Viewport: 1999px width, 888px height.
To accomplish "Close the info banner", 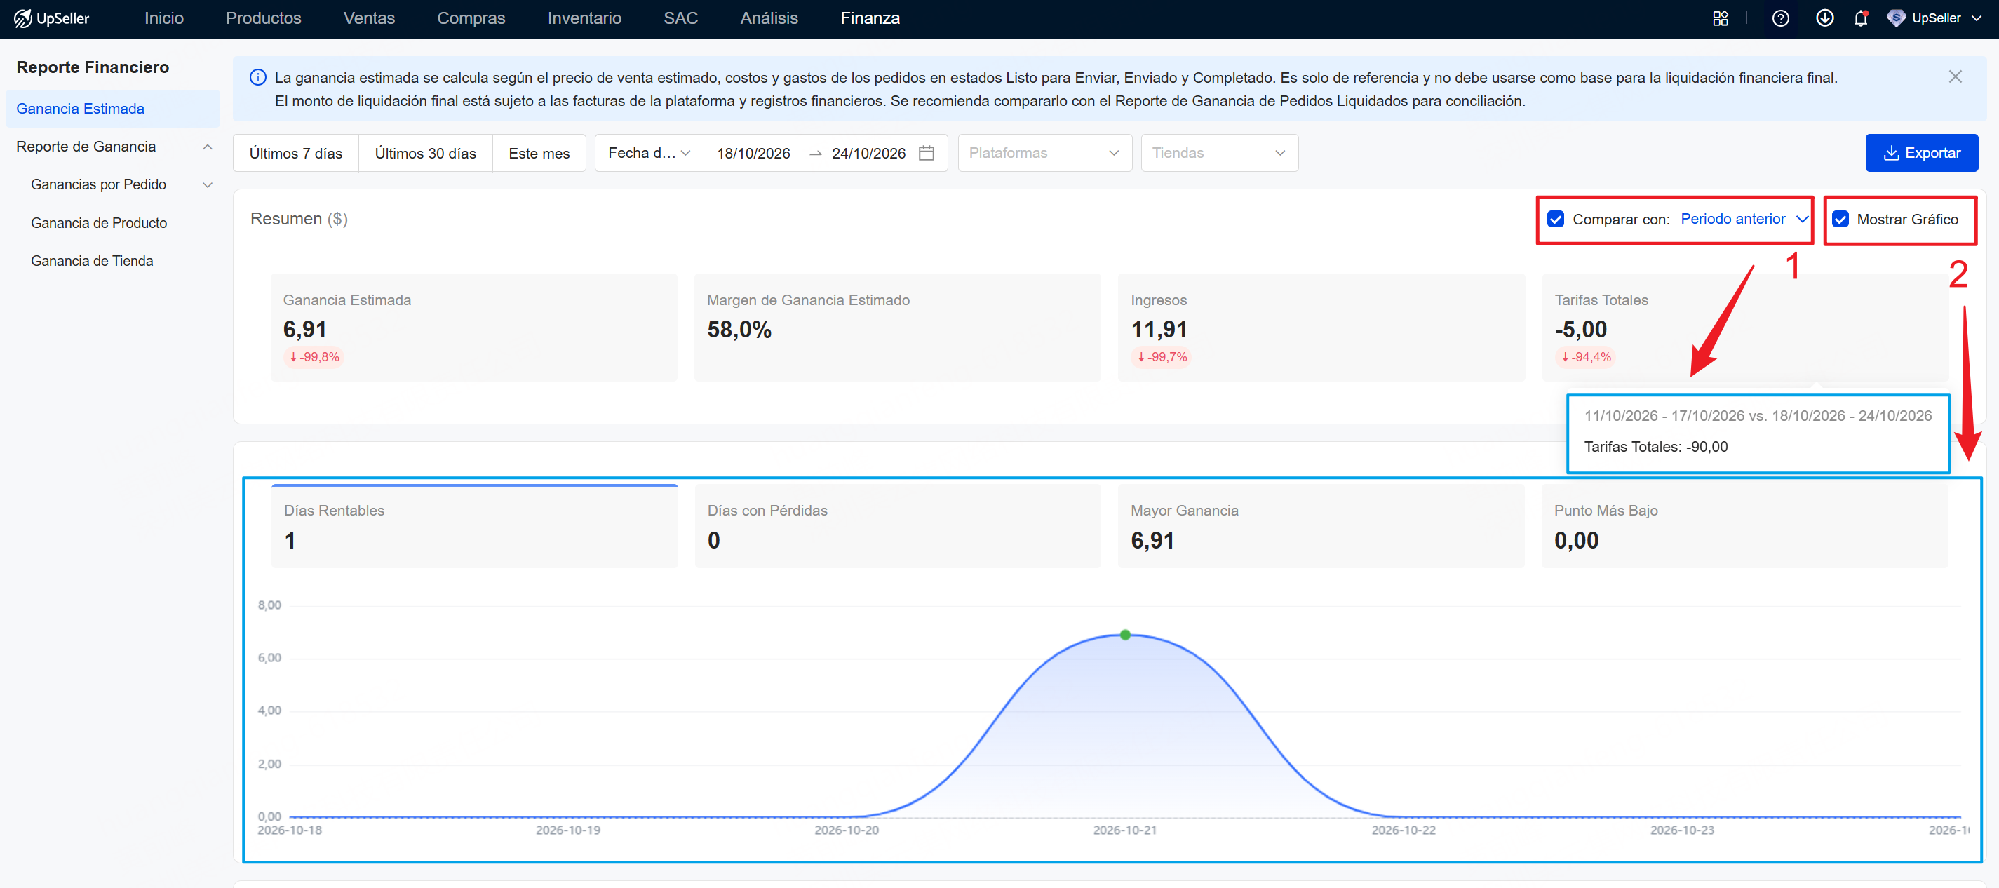I will [1955, 76].
